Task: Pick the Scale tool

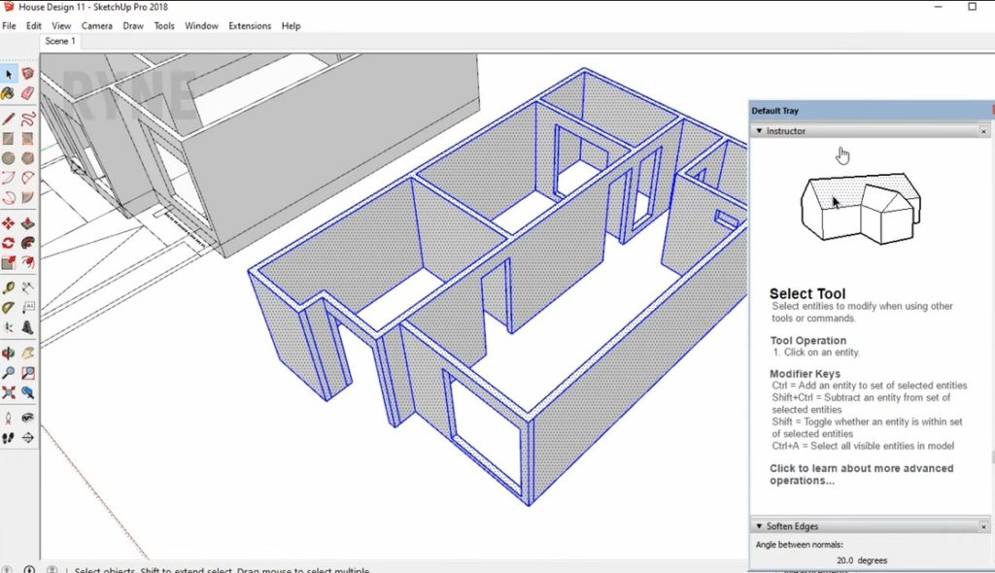Action: click(x=8, y=262)
